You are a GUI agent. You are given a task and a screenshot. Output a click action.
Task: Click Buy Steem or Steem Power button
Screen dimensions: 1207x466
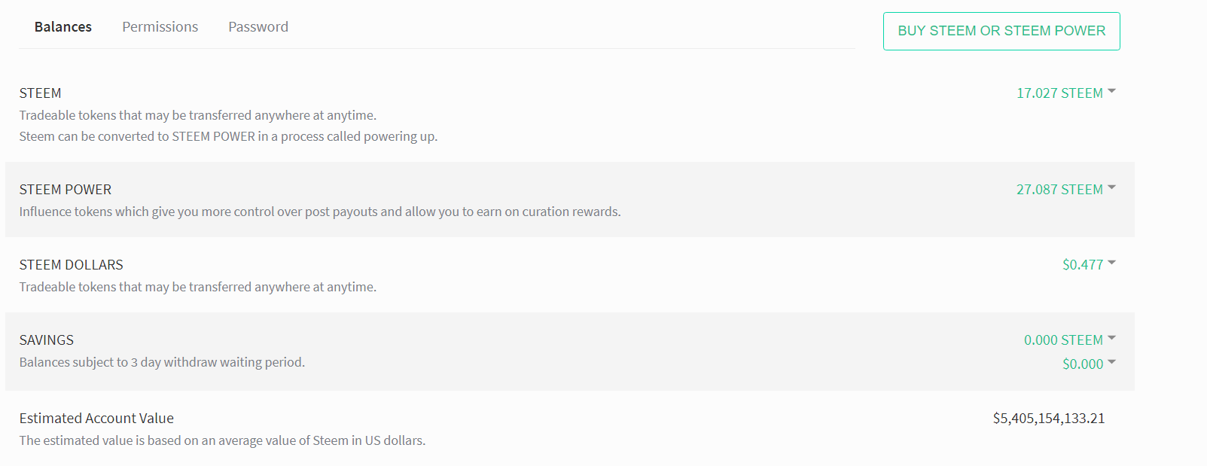pyautogui.click(x=1001, y=31)
